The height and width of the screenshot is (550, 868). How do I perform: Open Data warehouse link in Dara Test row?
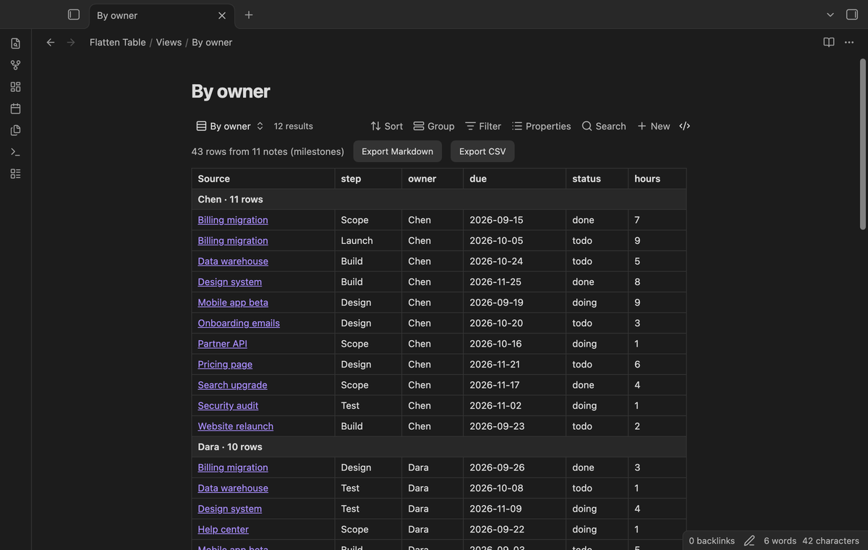[233, 488]
